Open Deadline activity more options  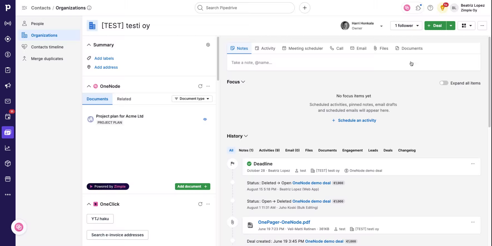pyautogui.click(x=473, y=164)
